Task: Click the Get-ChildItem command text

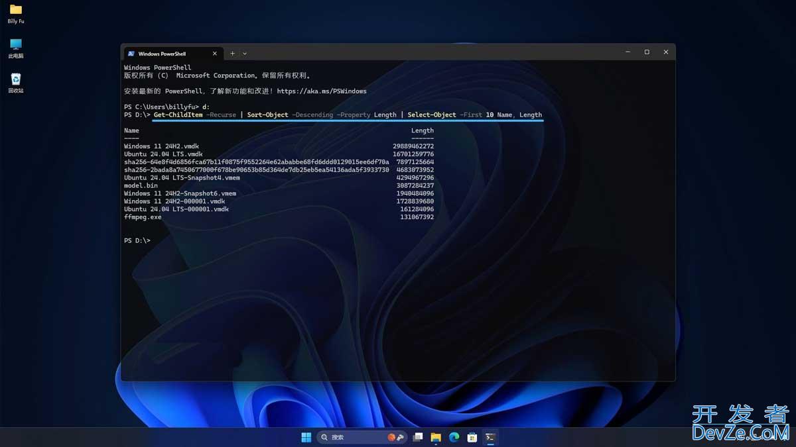Action: click(x=178, y=115)
